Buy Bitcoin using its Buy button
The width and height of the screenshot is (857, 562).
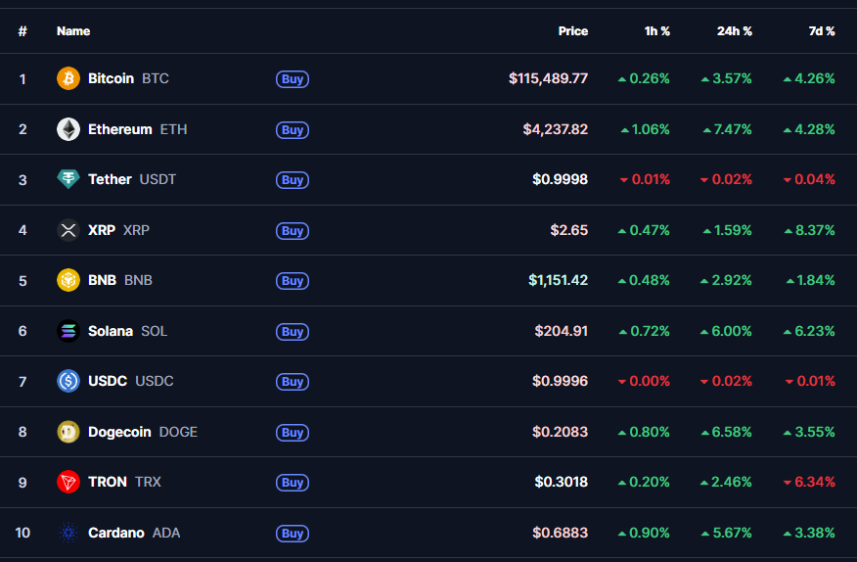293,79
